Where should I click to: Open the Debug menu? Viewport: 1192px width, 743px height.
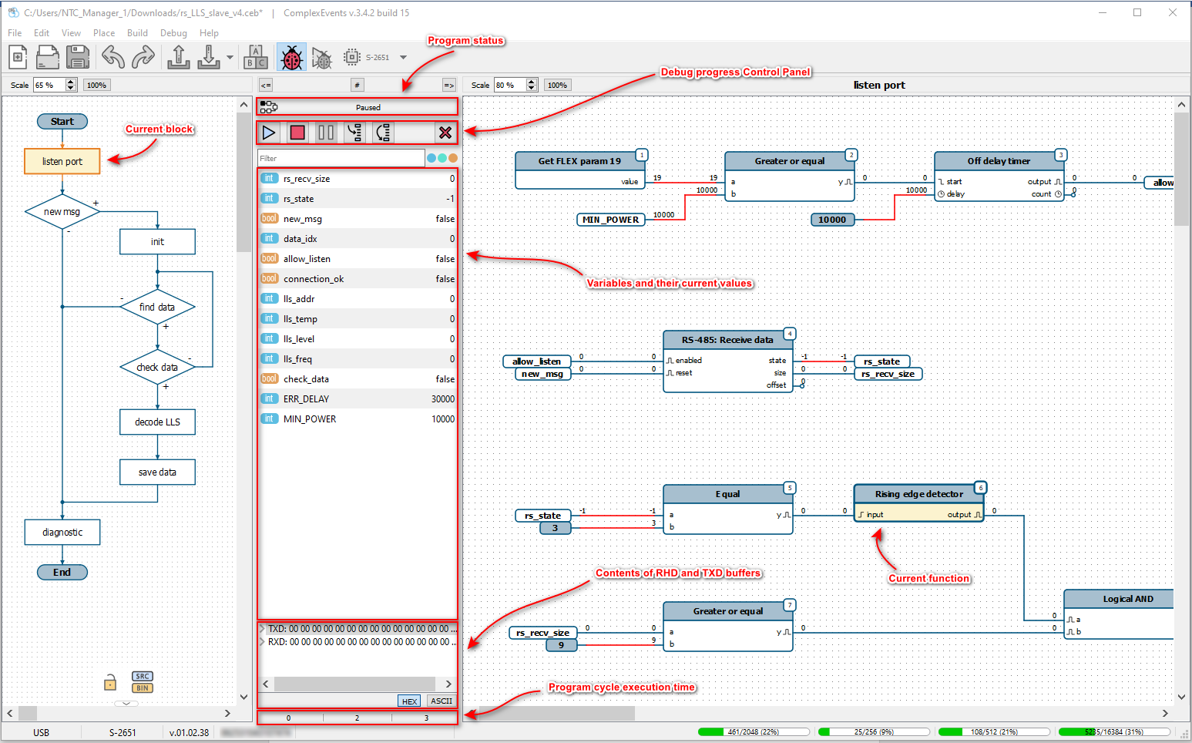coord(173,33)
